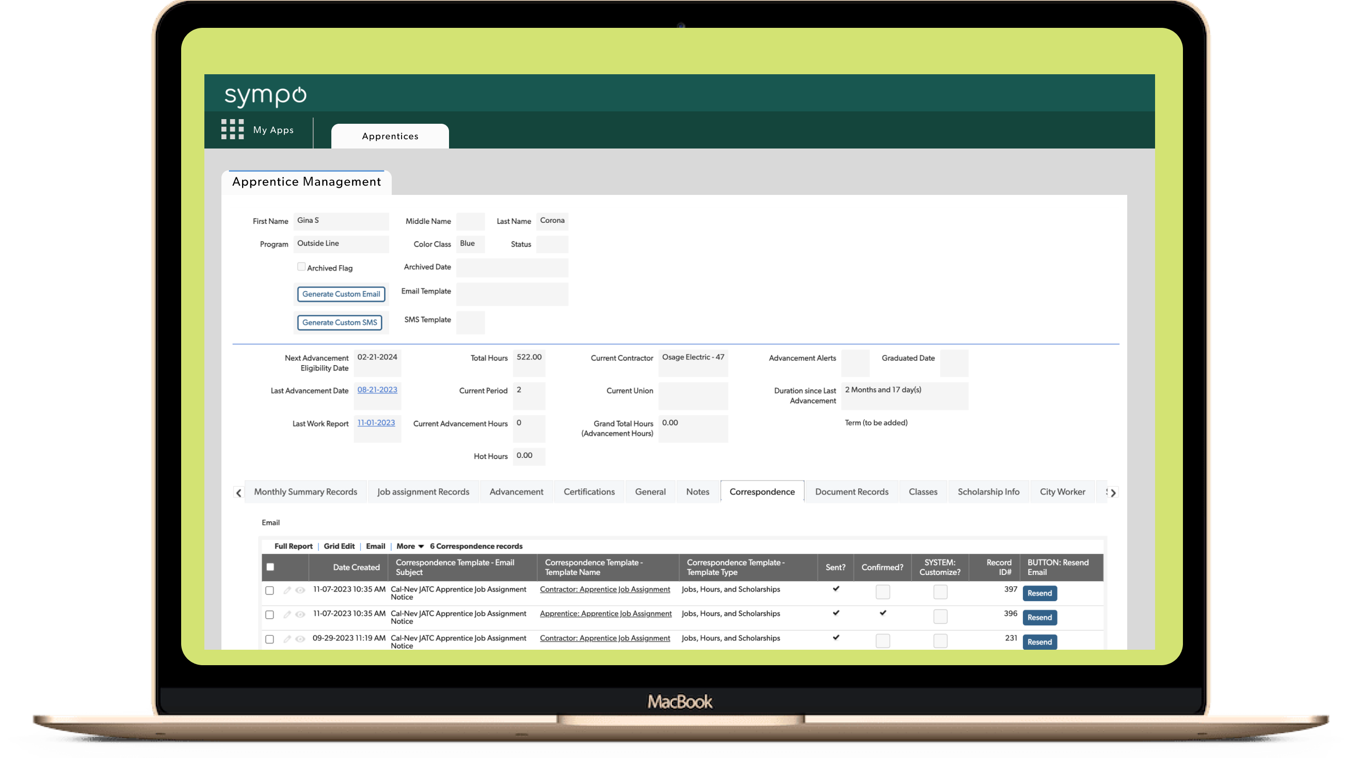Switch to Job assignment Records tab
Image resolution: width=1361 pixels, height=758 pixels.
(x=423, y=491)
